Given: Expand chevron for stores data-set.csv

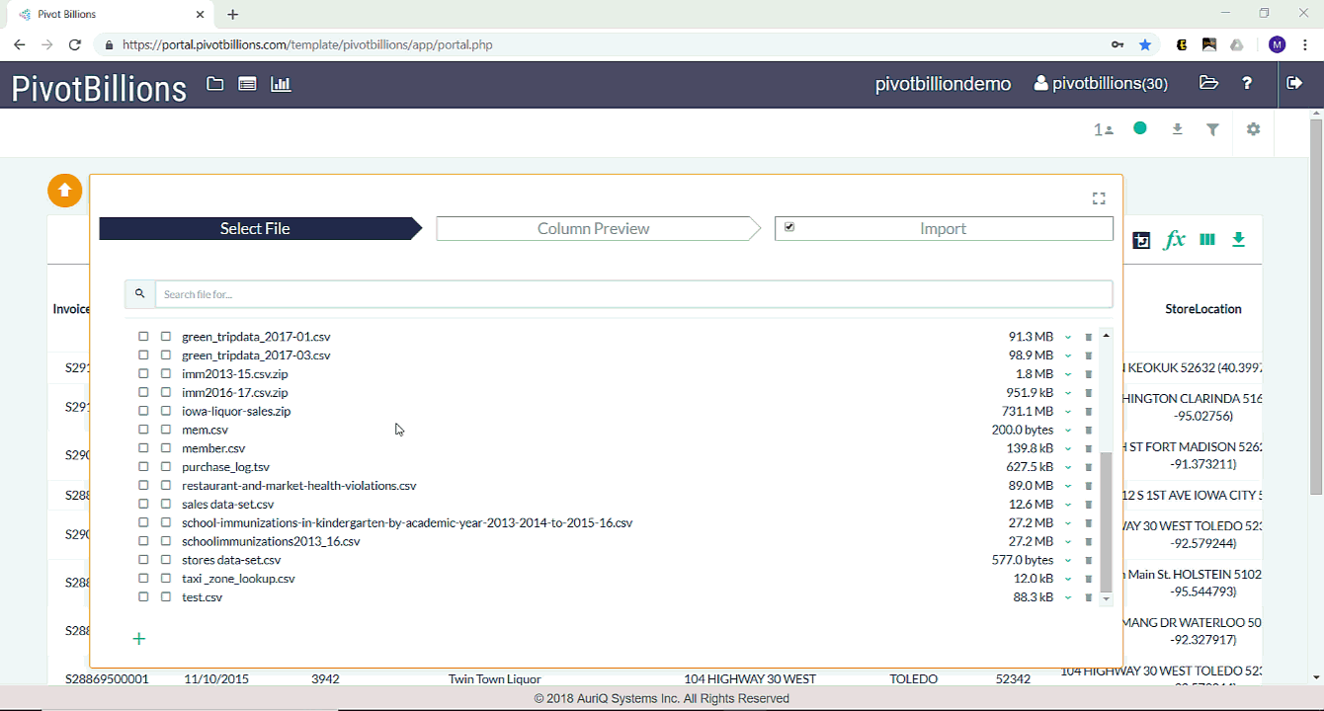Looking at the screenshot, I should (1068, 561).
